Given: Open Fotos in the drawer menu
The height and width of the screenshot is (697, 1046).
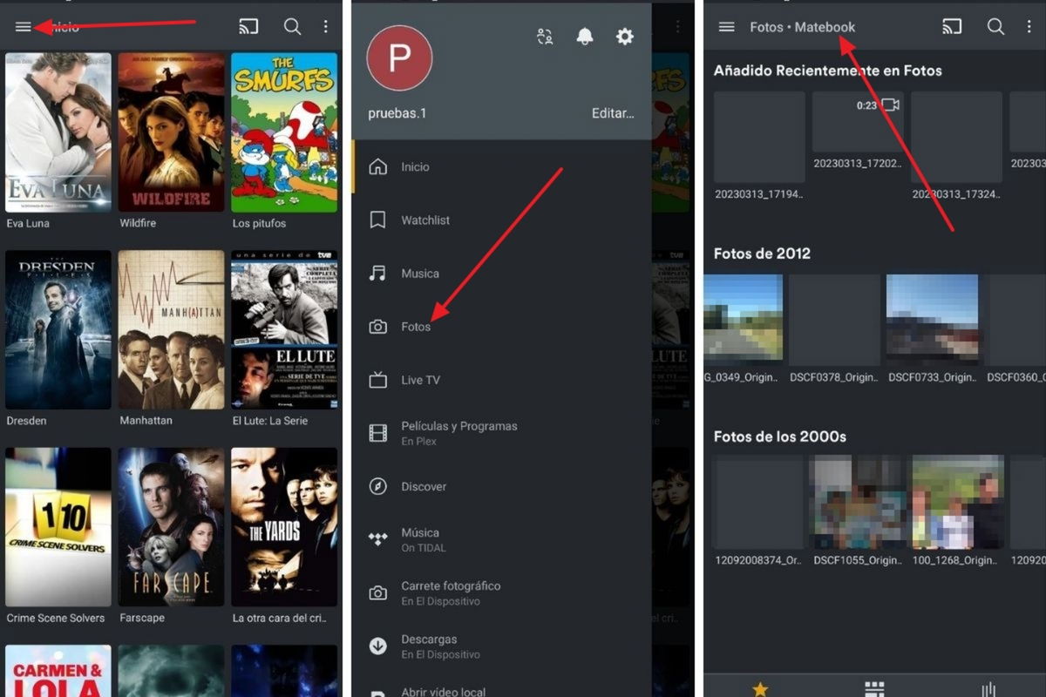Looking at the screenshot, I should click(501, 327).
